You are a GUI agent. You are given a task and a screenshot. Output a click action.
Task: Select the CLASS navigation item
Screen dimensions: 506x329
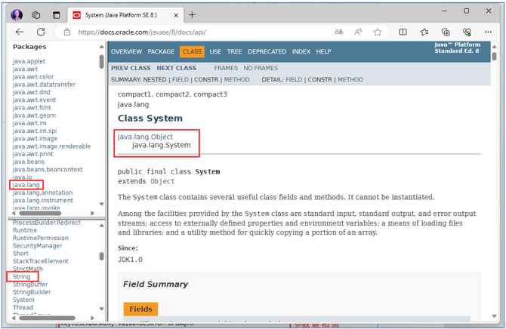coord(192,51)
